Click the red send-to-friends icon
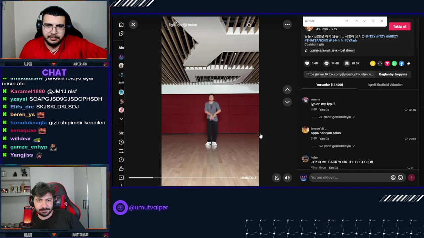Image resolution: width=424 pixels, height=238 pixels. (387, 63)
